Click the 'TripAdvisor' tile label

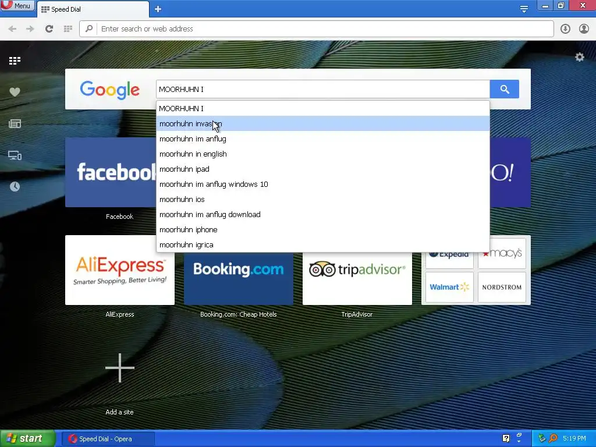[x=357, y=314]
